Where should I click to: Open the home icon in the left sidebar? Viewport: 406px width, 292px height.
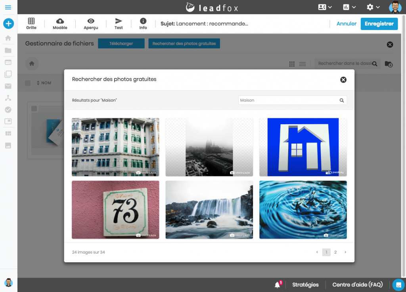pos(8,38)
